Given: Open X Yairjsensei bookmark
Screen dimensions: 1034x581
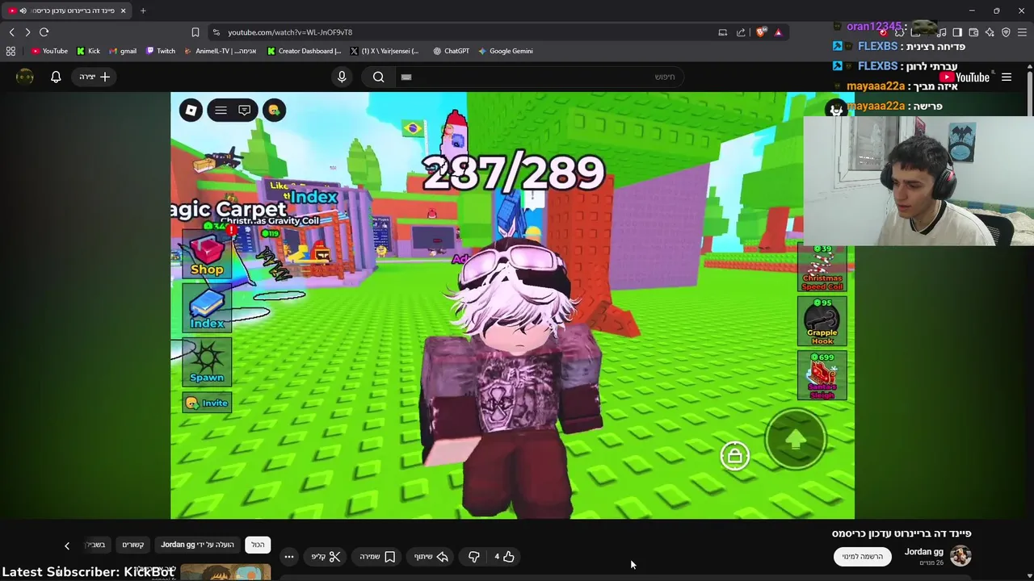Looking at the screenshot, I should 385,51.
